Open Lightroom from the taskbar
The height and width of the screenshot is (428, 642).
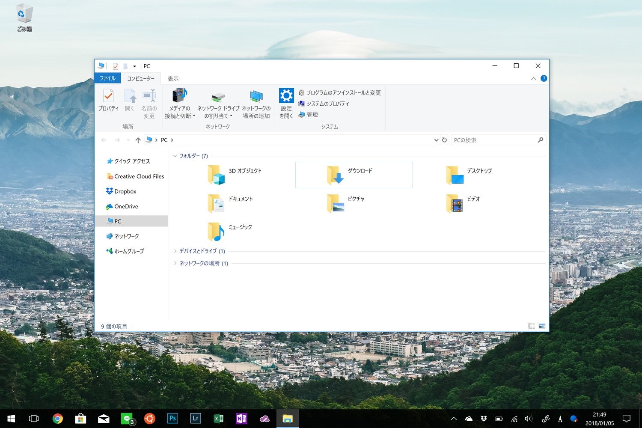pos(196,419)
